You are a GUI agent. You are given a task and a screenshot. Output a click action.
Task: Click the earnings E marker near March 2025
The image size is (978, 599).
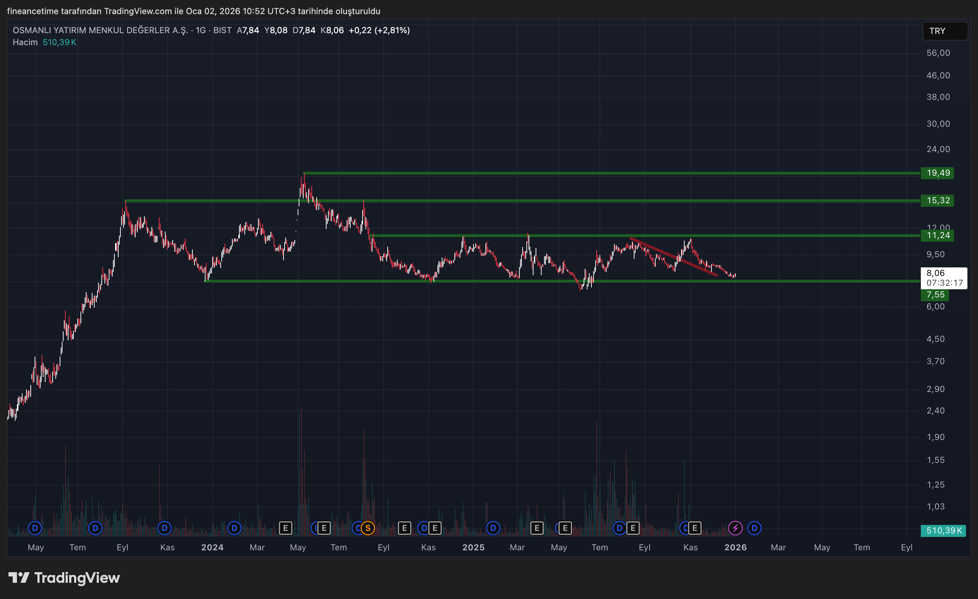coord(537,528)
